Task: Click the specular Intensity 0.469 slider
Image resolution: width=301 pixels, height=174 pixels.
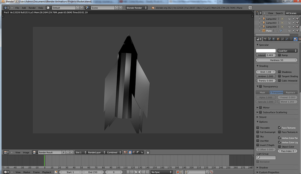Action: click(x=266, y=55)
